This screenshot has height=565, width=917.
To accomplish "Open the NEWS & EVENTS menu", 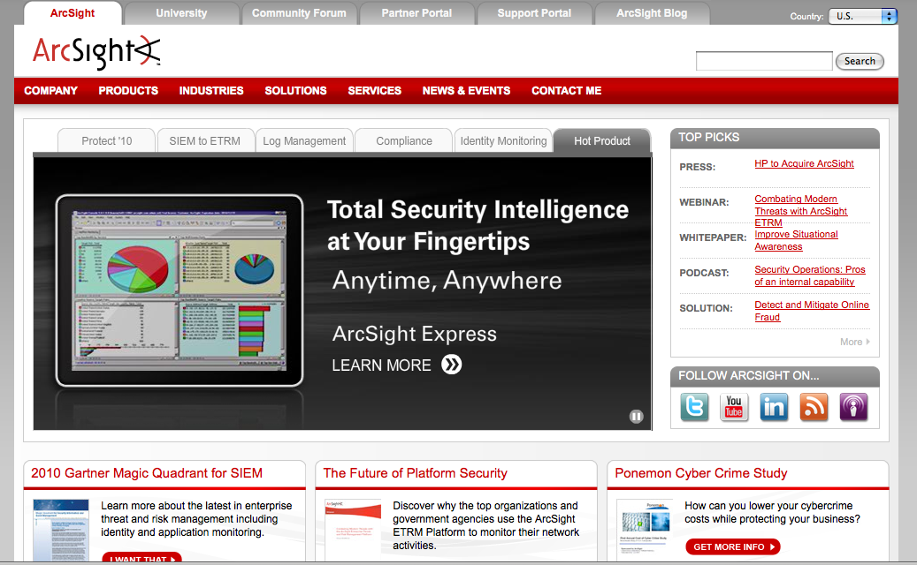I will (x=466, y=90).
